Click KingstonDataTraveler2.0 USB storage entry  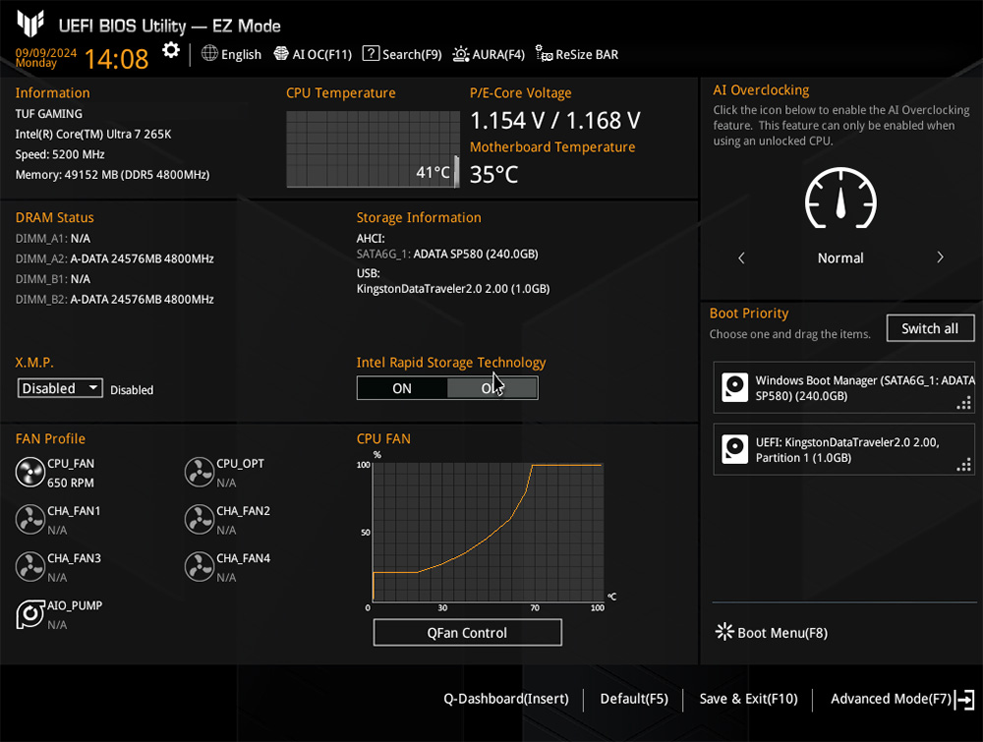tap(453, 289)
